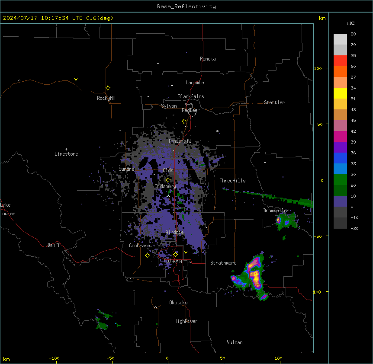Click the yellow diamond marker south of RedDeer
The image size is (373, 364).
184,121
